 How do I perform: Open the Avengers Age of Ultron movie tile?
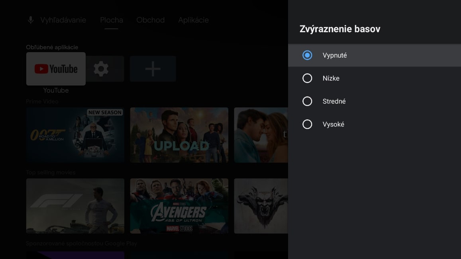[179, 206]
